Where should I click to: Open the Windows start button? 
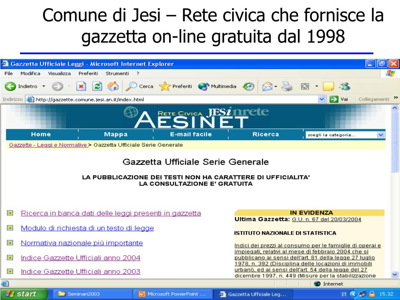[23, 294]
